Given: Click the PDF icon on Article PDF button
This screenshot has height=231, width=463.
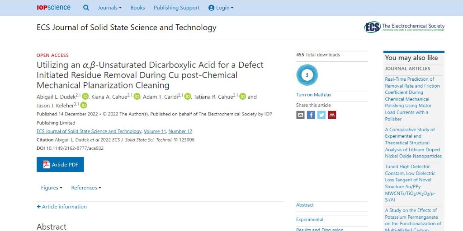Looking at the screenshot, I should [47, 164].
